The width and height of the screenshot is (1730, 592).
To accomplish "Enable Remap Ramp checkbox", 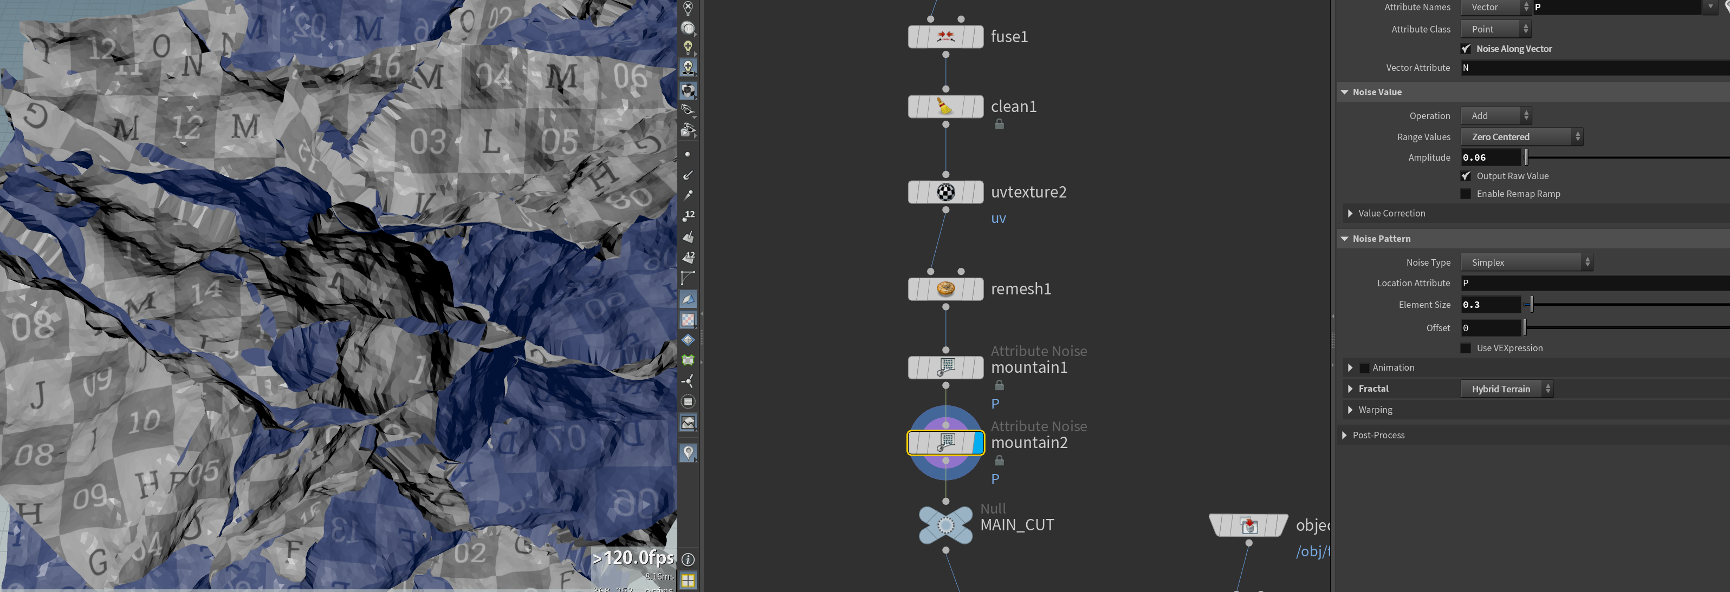I will pyautogui.click(x=1466, y=194).
